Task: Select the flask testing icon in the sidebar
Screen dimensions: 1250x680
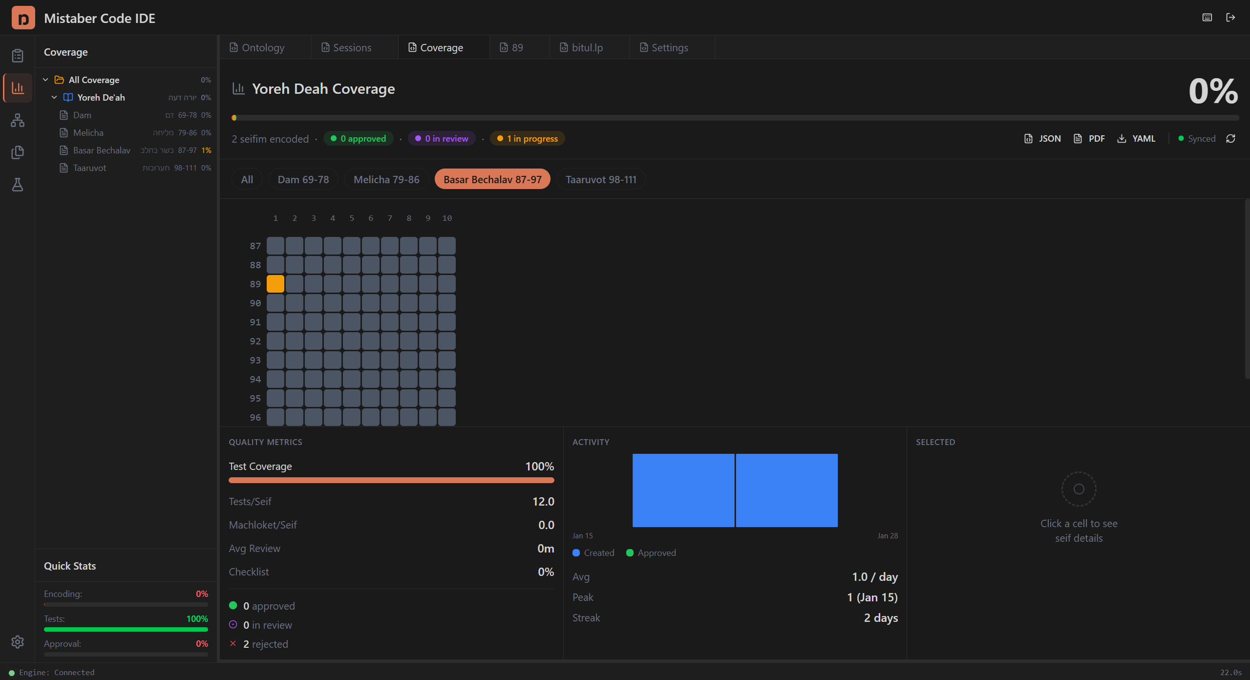Action: [18, 185]
